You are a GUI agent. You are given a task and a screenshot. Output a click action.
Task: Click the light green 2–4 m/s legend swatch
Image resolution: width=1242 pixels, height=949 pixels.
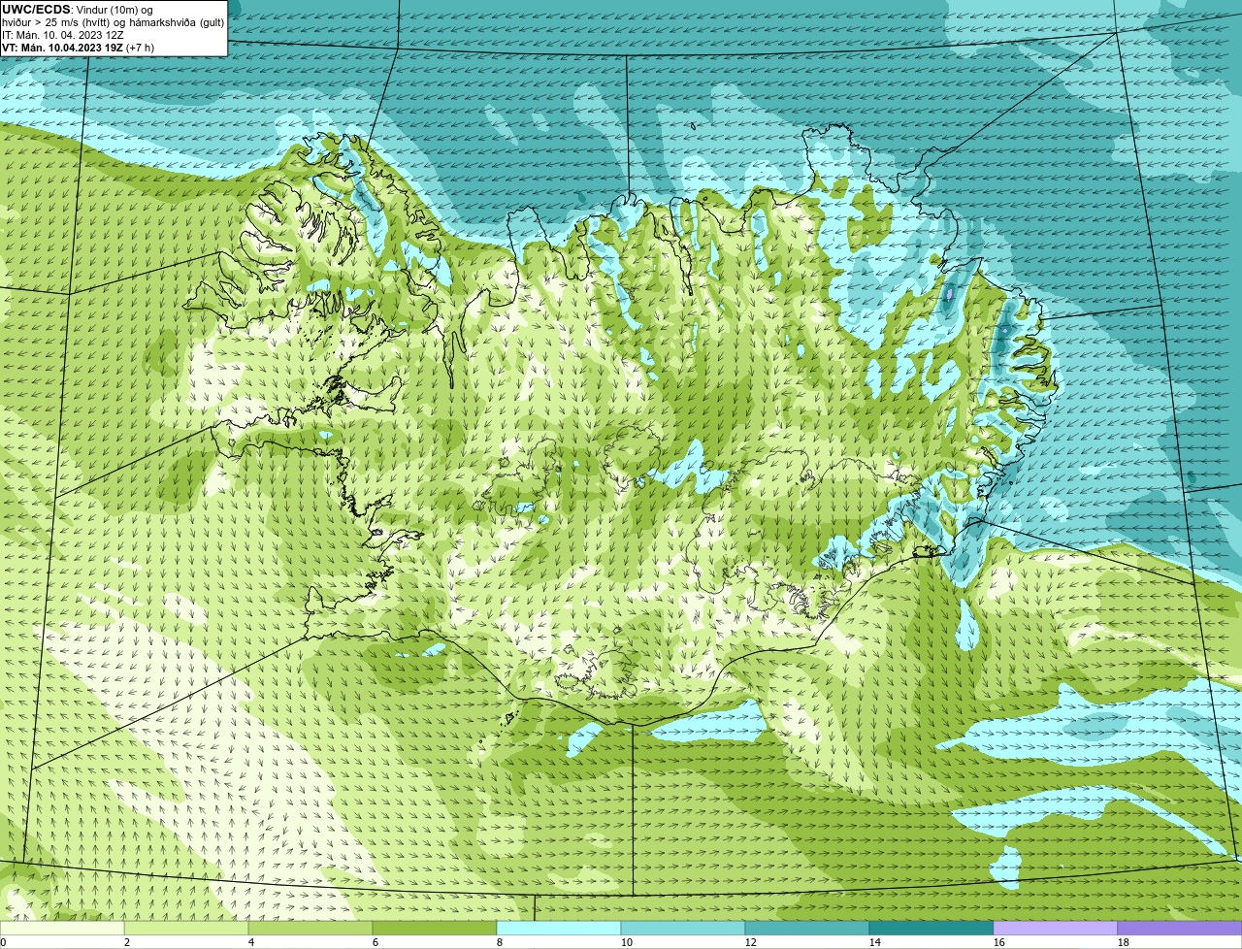186,929
